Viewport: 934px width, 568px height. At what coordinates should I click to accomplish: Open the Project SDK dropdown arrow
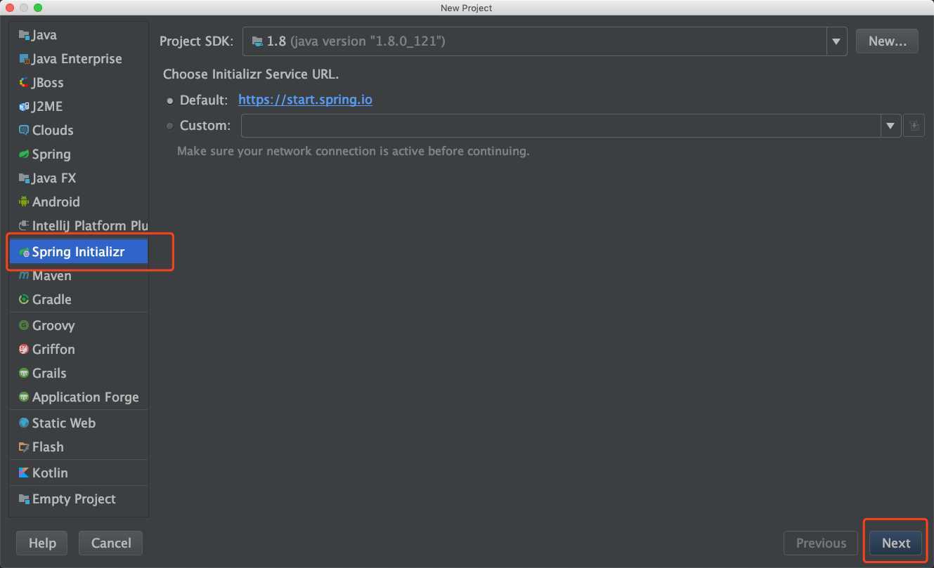836,41
